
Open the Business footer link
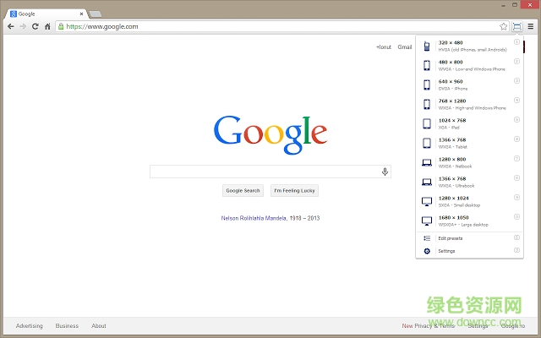(x=67, y=326)
